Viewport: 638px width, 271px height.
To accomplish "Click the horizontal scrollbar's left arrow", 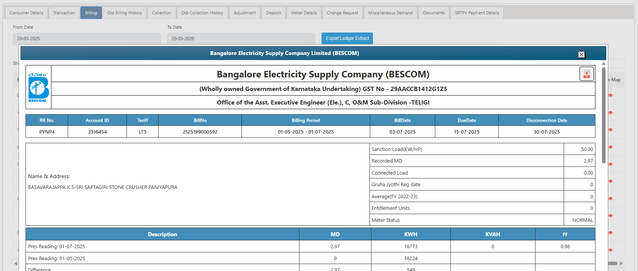I will click(16, 264).
